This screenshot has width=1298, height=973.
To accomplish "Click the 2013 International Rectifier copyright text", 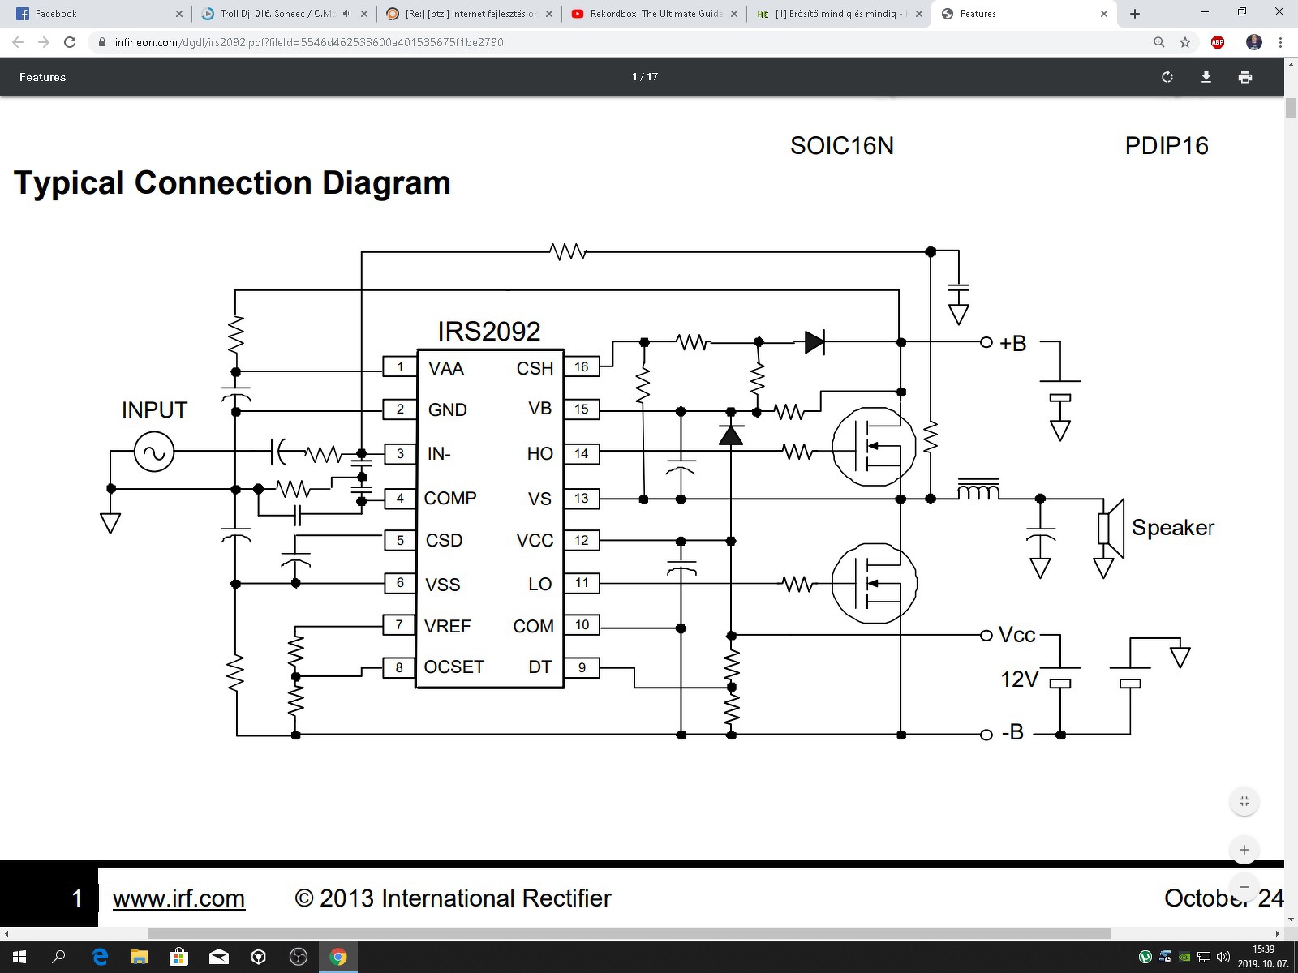I will pos(453,898).
